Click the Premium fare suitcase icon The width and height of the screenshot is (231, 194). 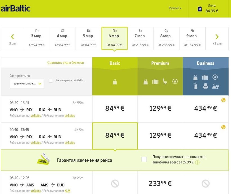click(x=155, y=81)
